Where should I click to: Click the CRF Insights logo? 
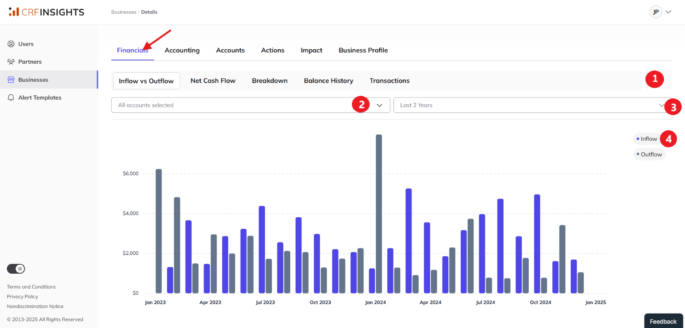(x=47, y=12)
